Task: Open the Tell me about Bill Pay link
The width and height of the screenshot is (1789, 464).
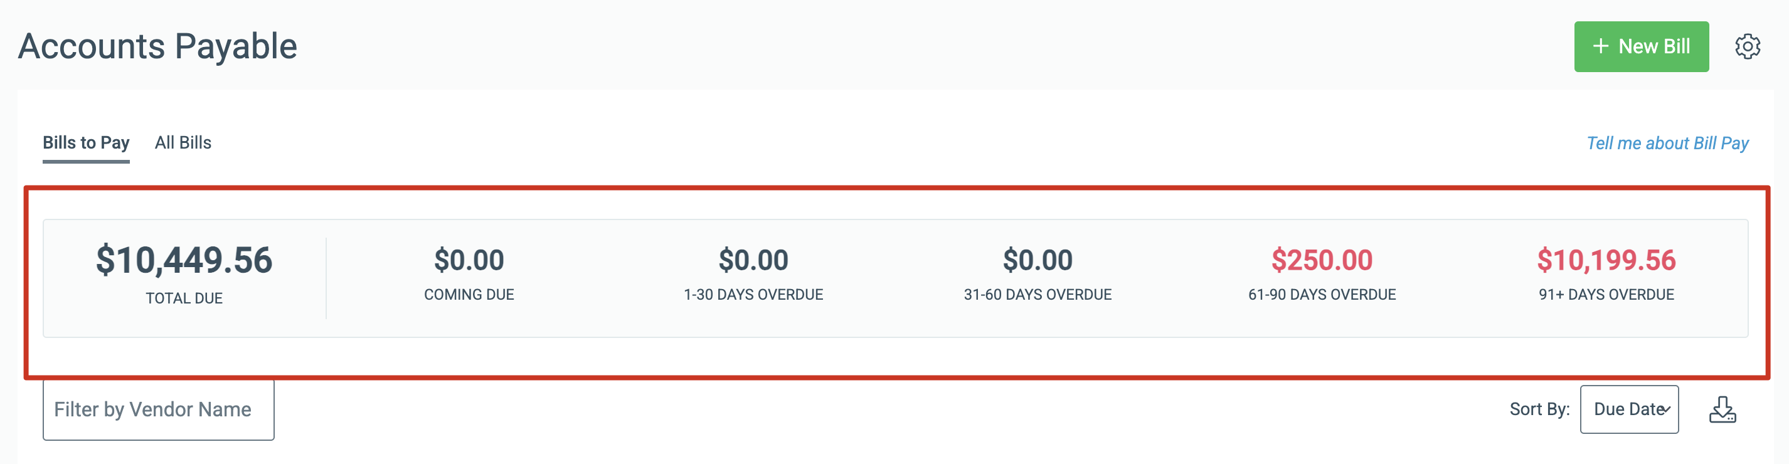Action: (x=1667, y=143)
